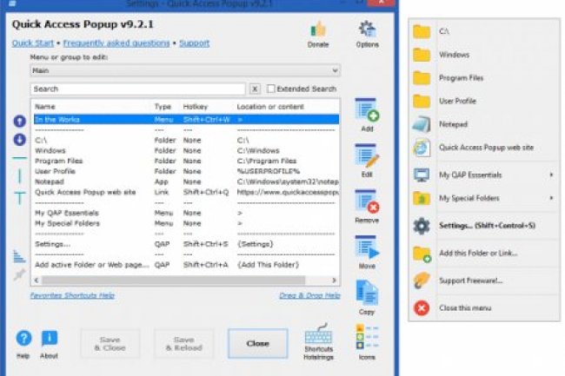The image size is (565, 376).
Task: Select My Special Folders list row
Action: point(186,223)
